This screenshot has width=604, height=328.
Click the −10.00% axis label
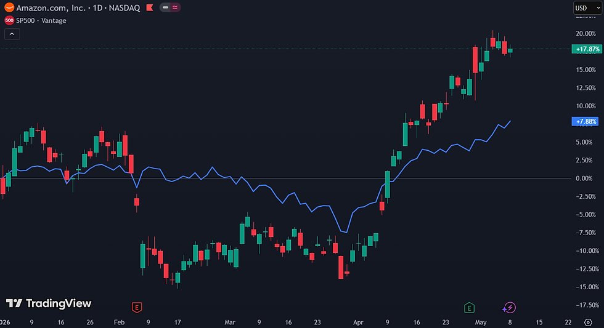click(x=587, y=250)
